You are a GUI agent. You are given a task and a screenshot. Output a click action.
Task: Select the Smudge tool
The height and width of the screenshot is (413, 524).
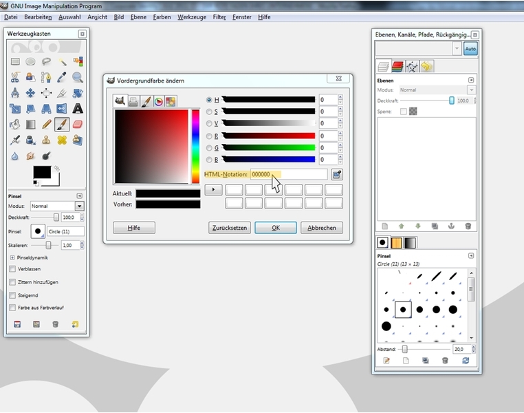(x=30, y=156)
